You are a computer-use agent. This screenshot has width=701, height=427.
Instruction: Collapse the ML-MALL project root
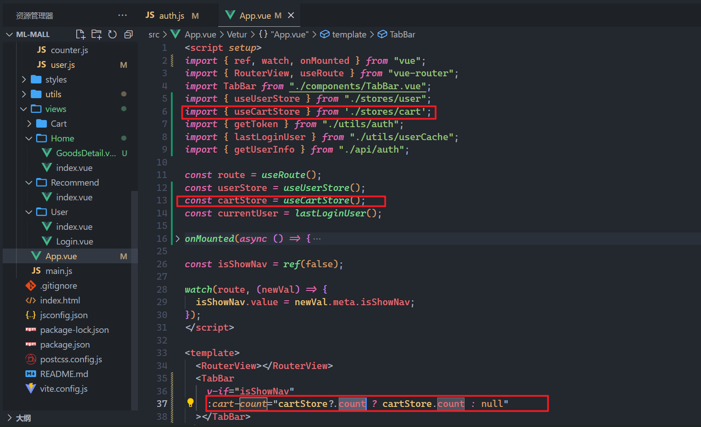(x=9, y=34)
